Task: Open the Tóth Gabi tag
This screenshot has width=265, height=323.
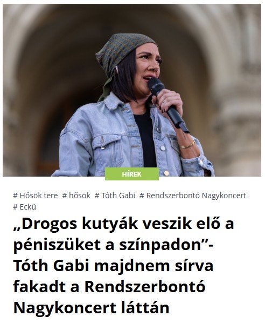Action: [115, 196]
